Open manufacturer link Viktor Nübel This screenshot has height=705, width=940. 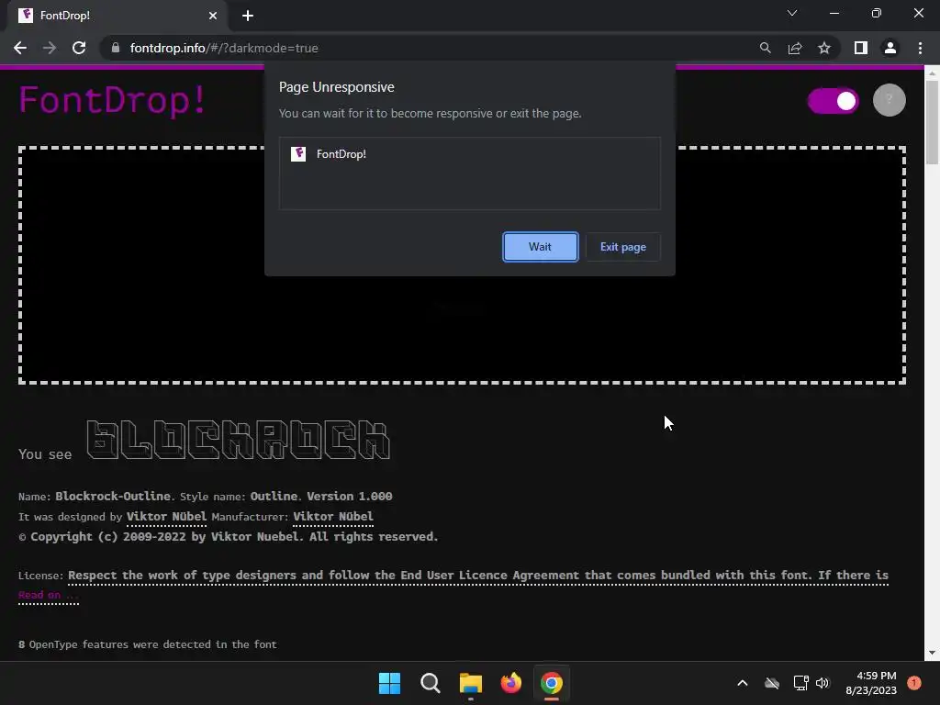333,516
